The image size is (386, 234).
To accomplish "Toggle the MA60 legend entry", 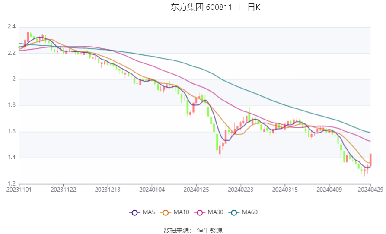I will (243, 212).
